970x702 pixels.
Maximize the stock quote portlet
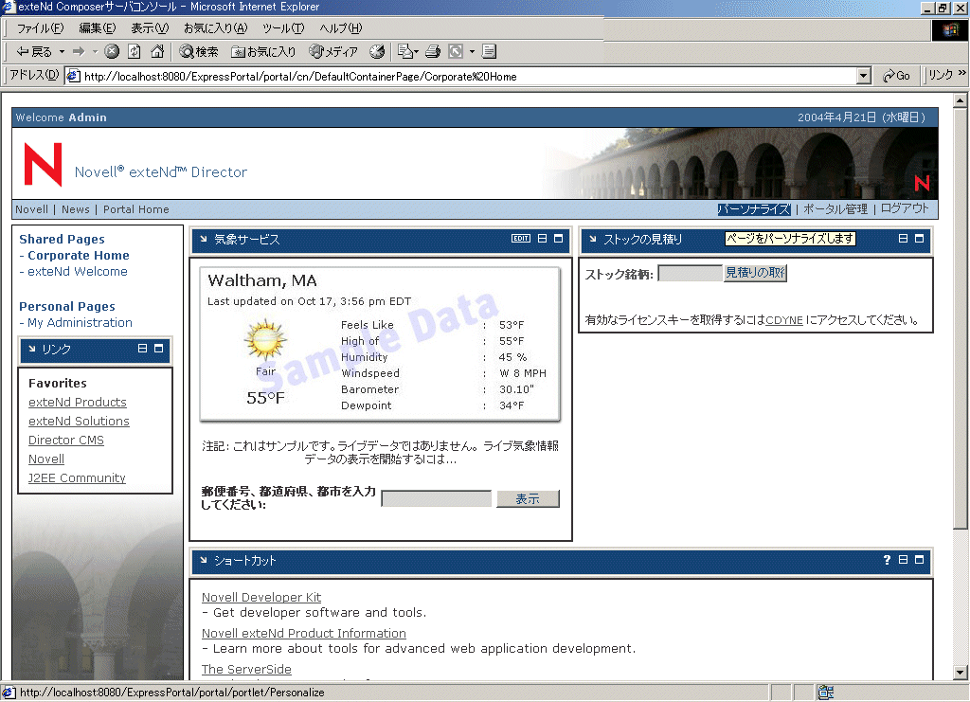(919, 239)
